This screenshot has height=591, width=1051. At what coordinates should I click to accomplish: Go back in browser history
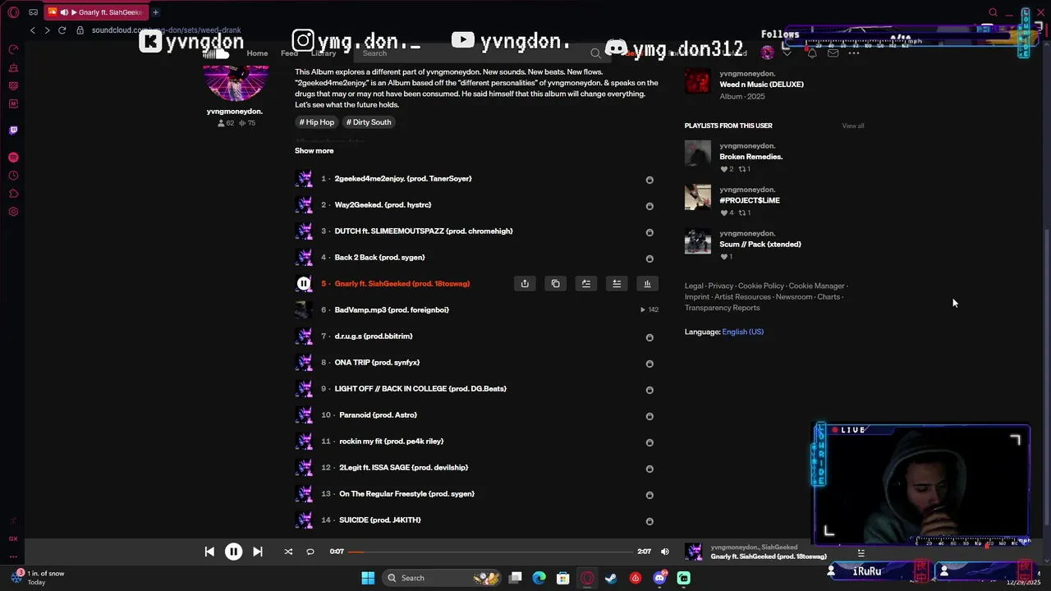point(33,30)
